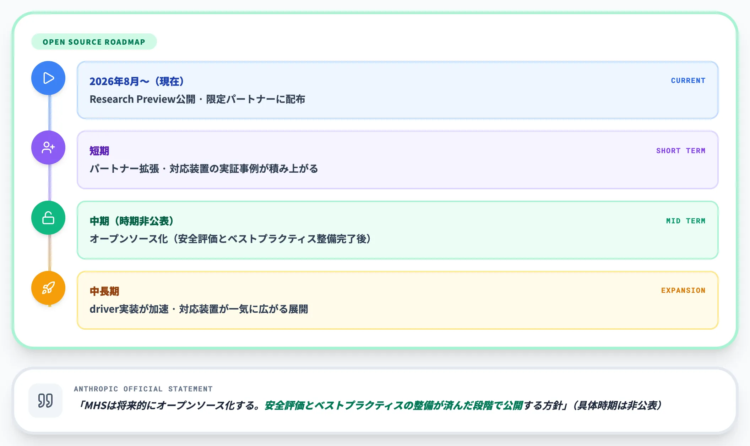Image resolution: width=750 pixels, height=446 pixels.
Task: Click the blue play icon circle
Action: [x=48, y=78]
